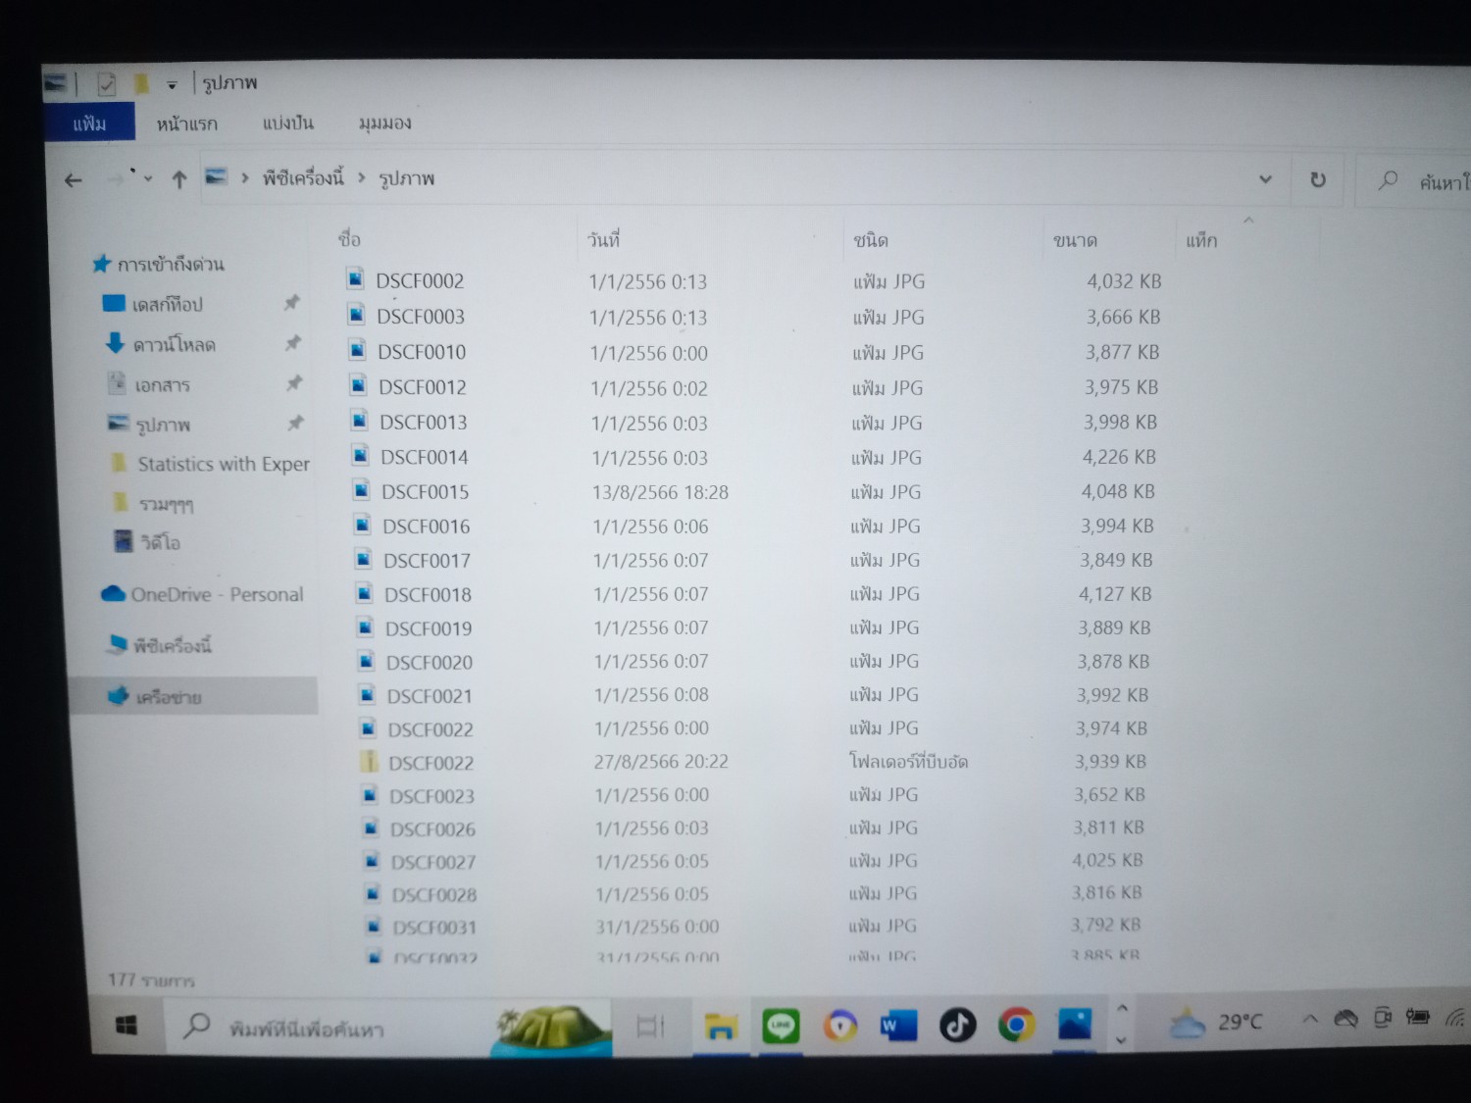Open the recent locations dropdown arrow

[x=148, y=178]
